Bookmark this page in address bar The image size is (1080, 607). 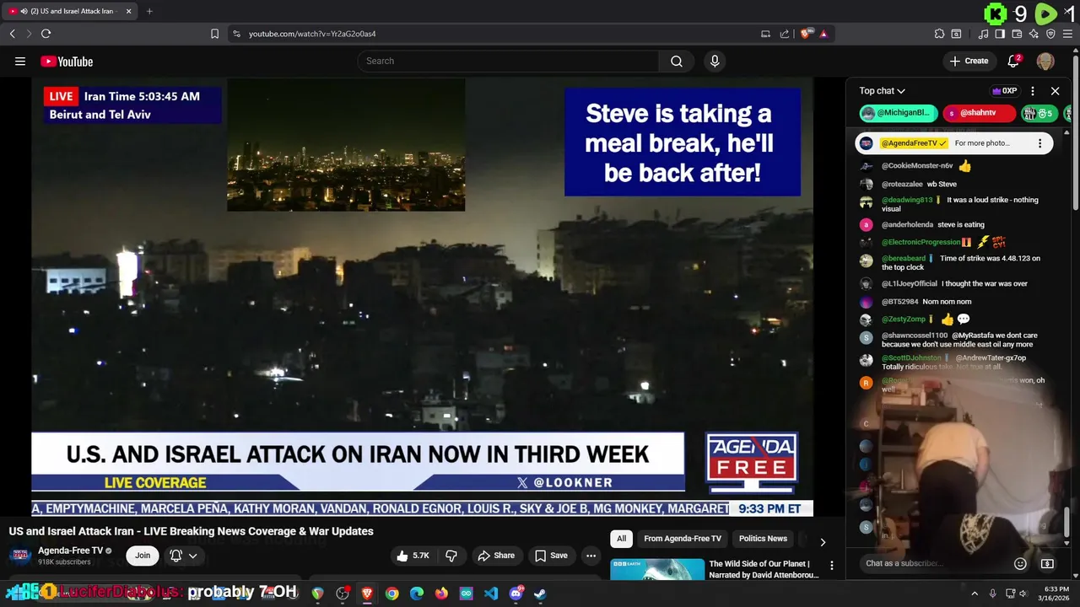(214, 34)
